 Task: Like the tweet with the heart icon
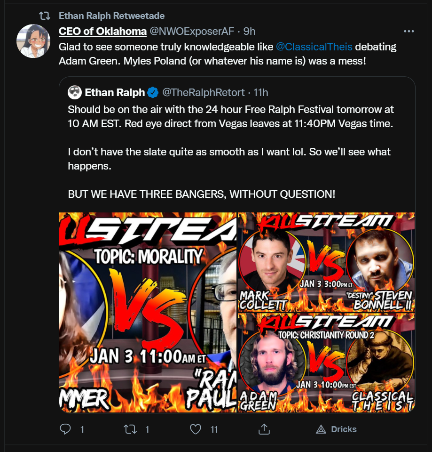(196, 429)
